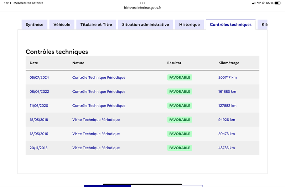The image size is (285, 187).
Task: Tap the 17:11 clock in status bar
Action: pos(7,3)
